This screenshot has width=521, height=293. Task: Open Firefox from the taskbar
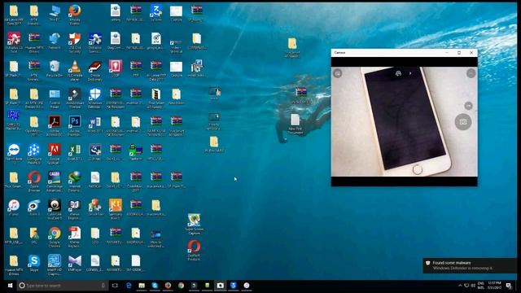click(168, 286)
